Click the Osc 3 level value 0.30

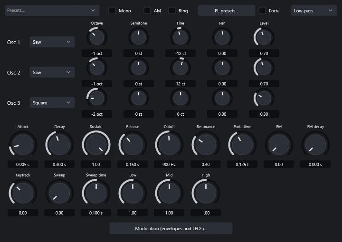coord(264,114)
